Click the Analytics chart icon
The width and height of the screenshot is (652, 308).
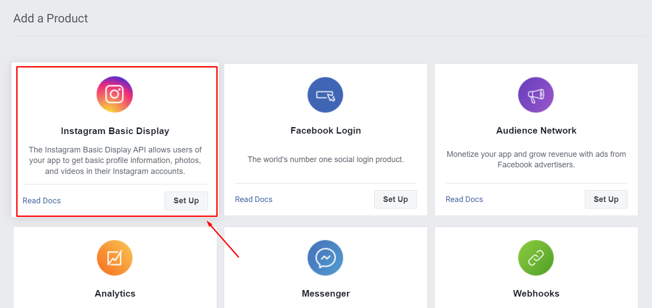point(115,258)
